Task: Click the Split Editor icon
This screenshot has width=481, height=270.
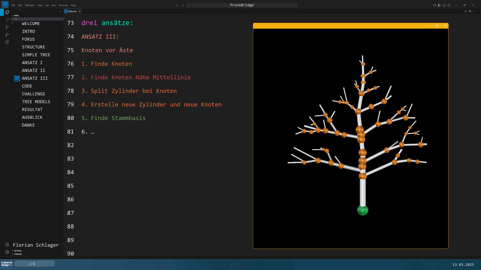Action: [470, 11]
